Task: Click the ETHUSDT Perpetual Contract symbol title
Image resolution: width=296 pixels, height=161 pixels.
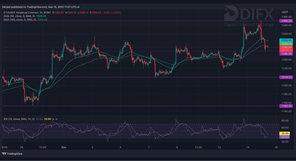Action: [22, 12]
